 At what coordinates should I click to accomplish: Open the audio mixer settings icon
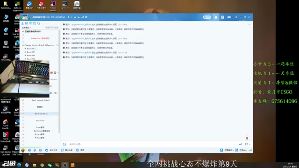(x=40, y=150)
